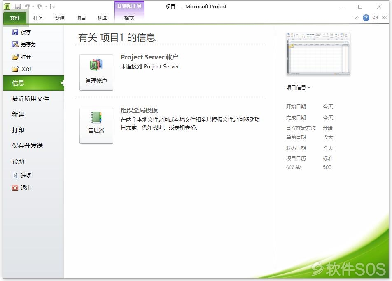392x281 pixels.
Task: Expand the 项目信息 dropdown
Action: pos(298,88)
